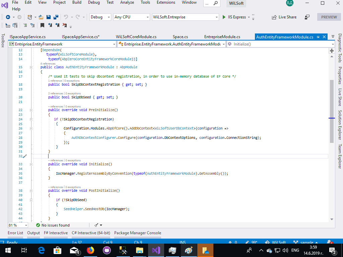Open the Extensions menu
Screen dimensions: 343x257
(166, 2)
